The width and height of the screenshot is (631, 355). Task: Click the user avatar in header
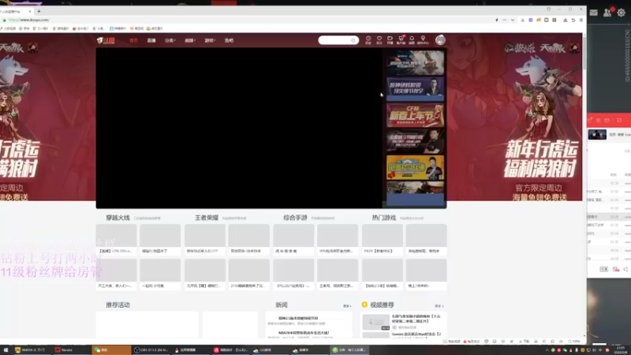[x=440, y=40]
